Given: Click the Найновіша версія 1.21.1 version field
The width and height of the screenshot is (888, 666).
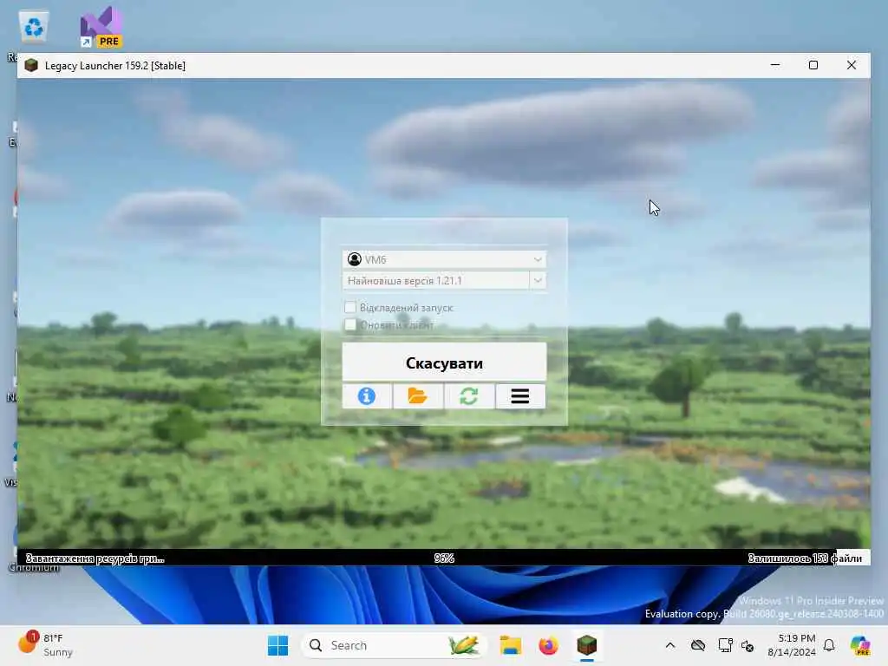Looking at the screenshot, I should click(x=435, y=280).
